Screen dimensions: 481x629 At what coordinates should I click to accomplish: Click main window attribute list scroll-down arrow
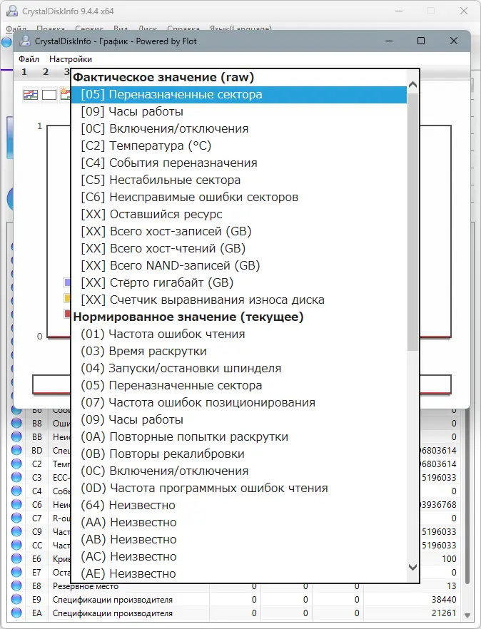coord(467,615)
